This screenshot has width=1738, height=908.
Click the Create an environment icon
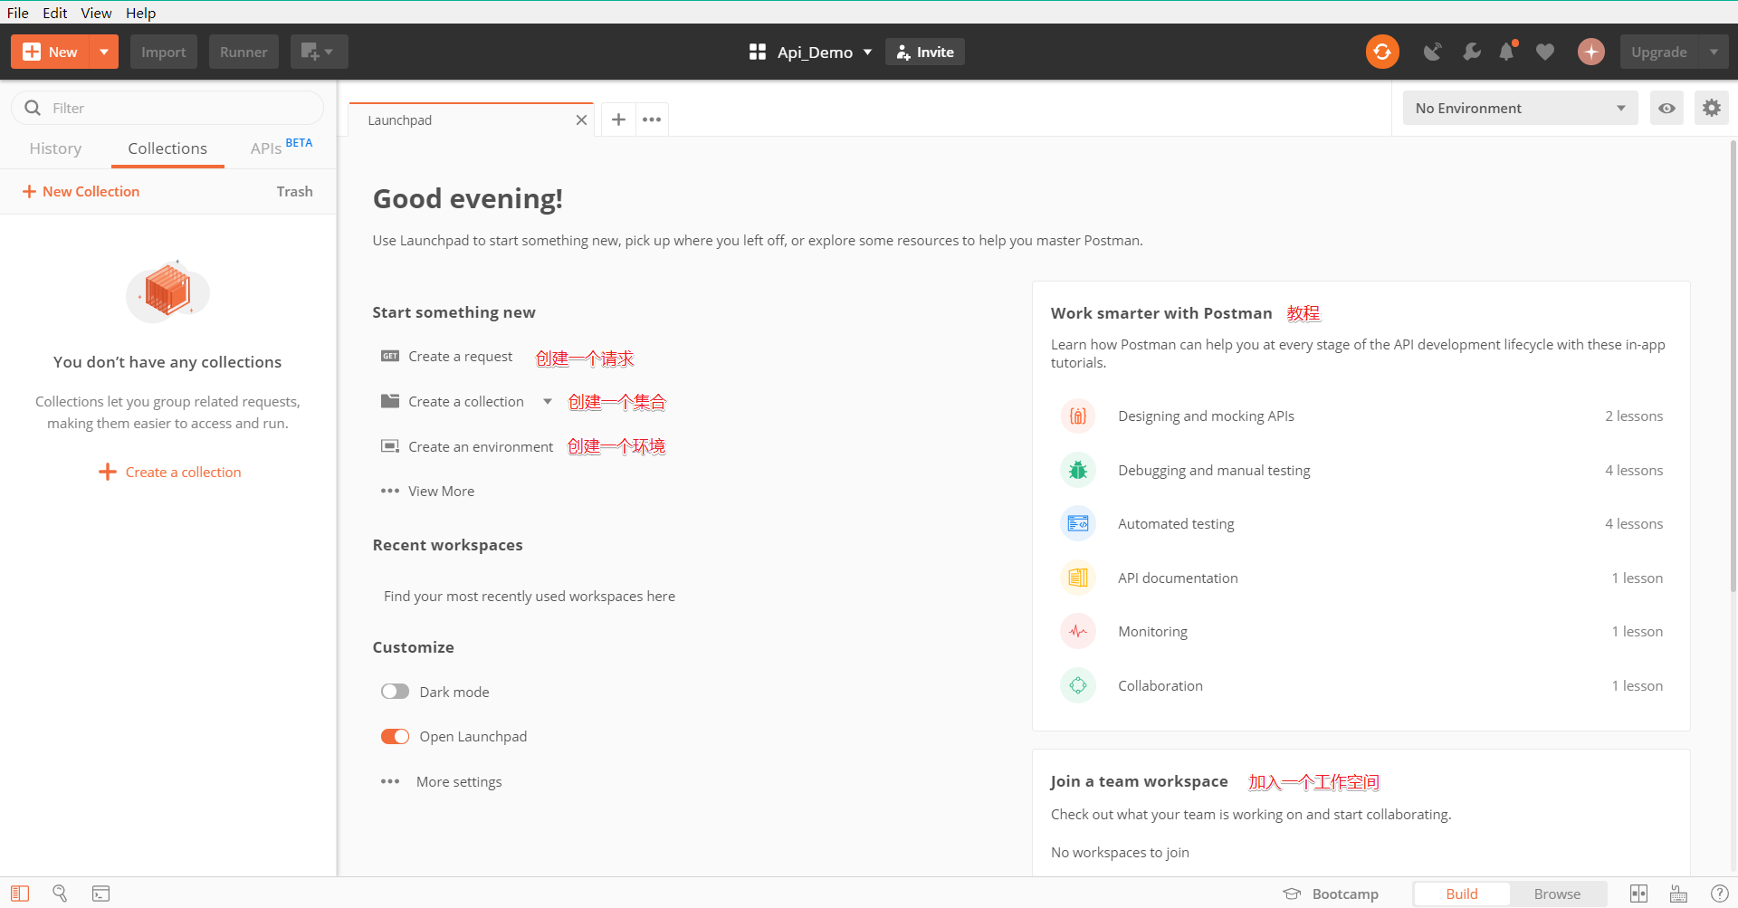[x=390, y=446]
